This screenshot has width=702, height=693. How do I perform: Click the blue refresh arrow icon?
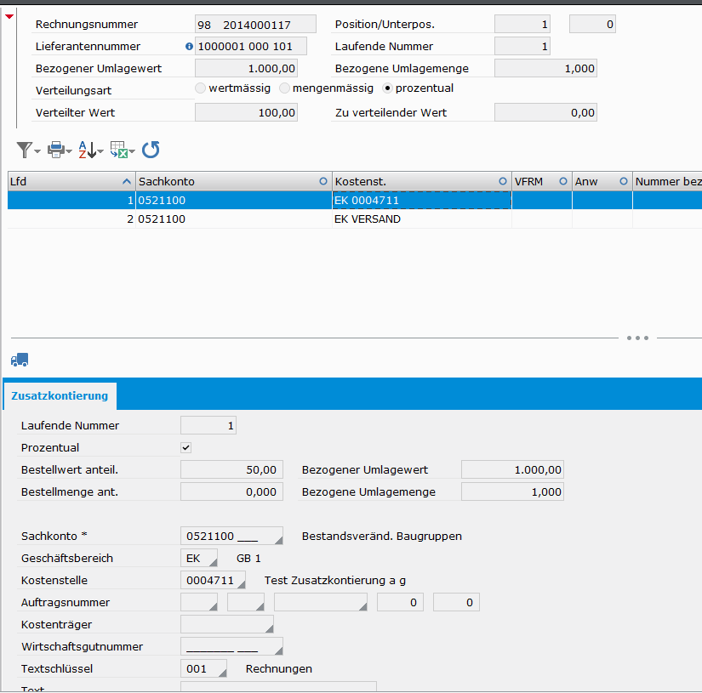151,150
